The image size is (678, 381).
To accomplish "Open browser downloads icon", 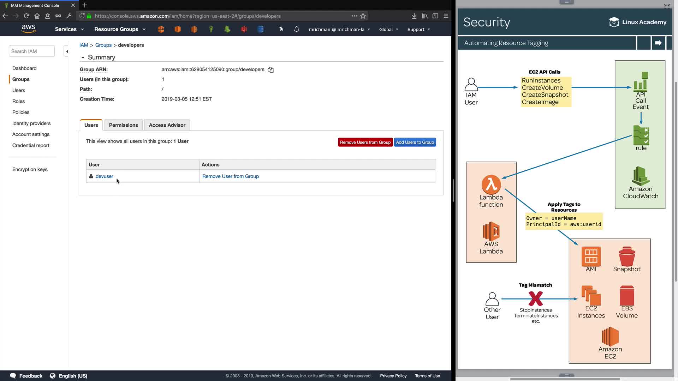I will pos(414,16).
